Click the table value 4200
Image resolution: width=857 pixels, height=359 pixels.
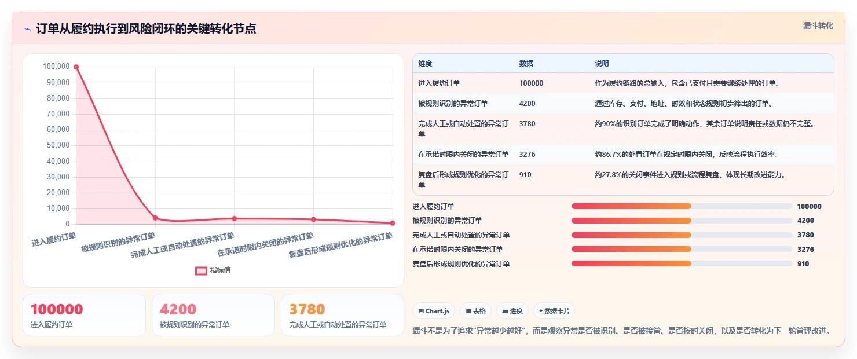(x=528, y=104)
